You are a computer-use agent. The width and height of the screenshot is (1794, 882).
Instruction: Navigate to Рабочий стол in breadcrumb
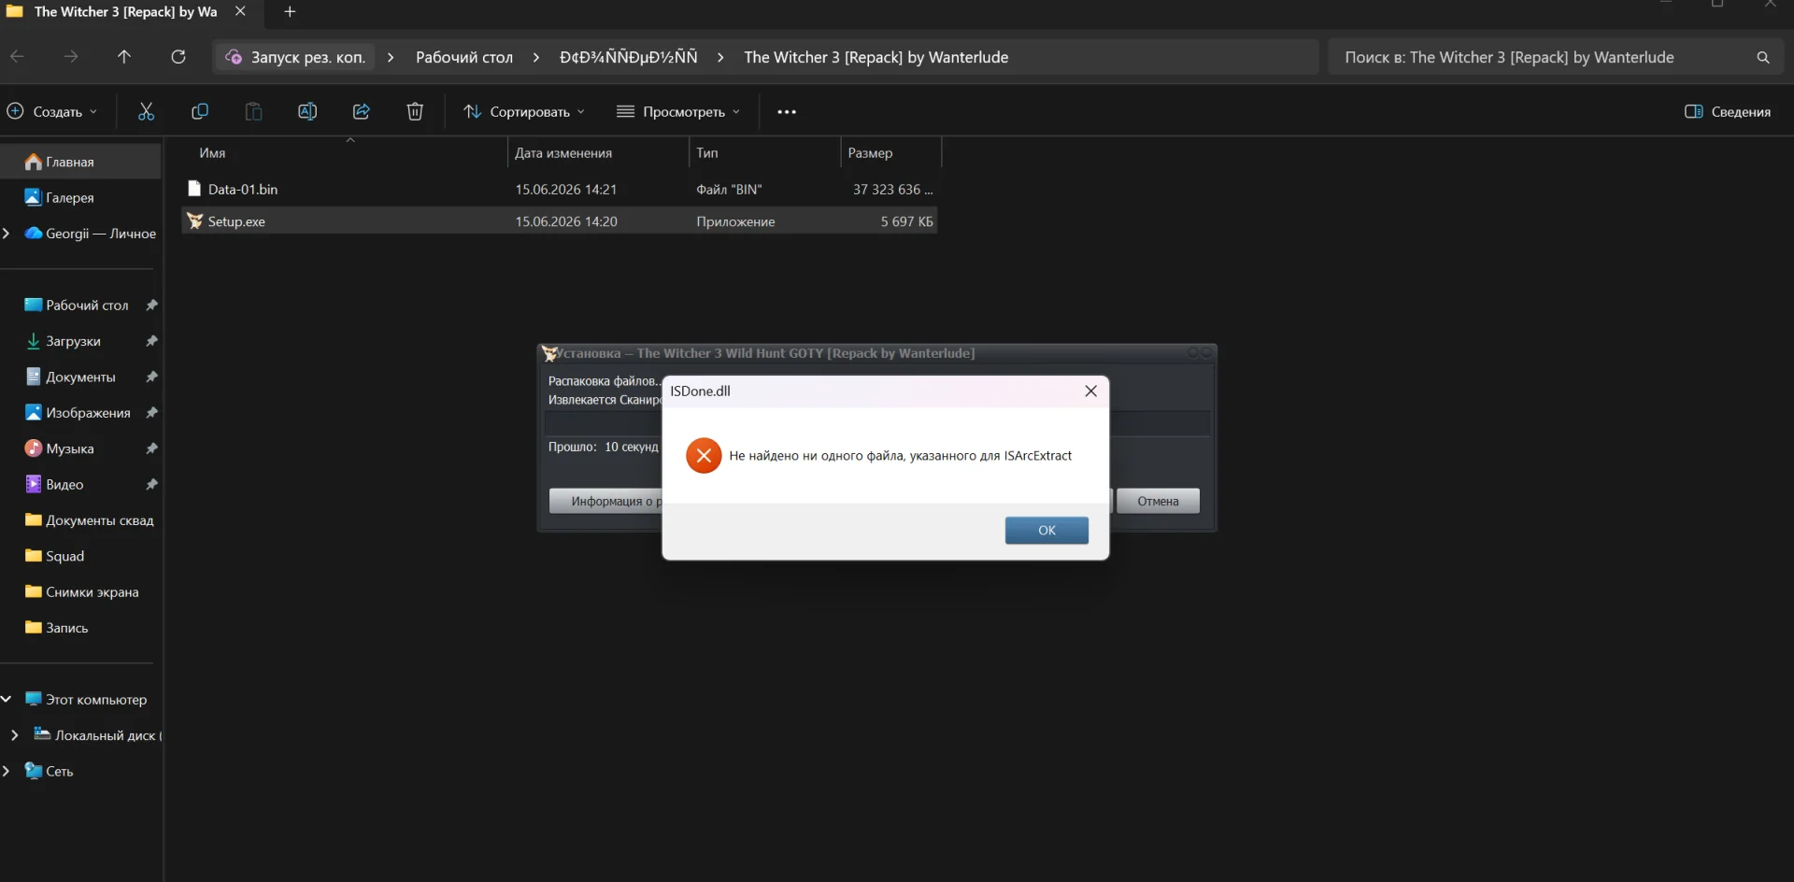coord(464,57)
